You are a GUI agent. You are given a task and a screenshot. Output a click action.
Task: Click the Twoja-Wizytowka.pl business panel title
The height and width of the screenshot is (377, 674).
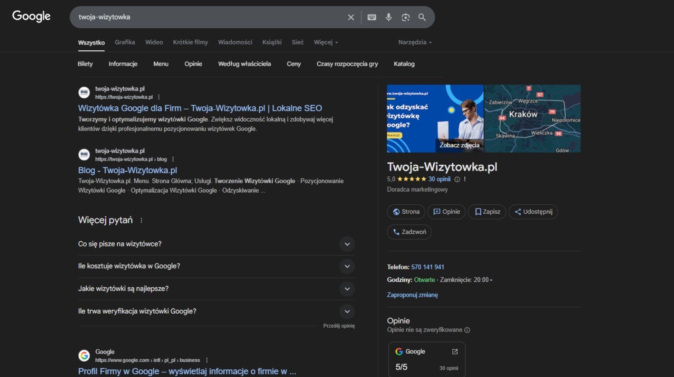(x=442, y=167)
